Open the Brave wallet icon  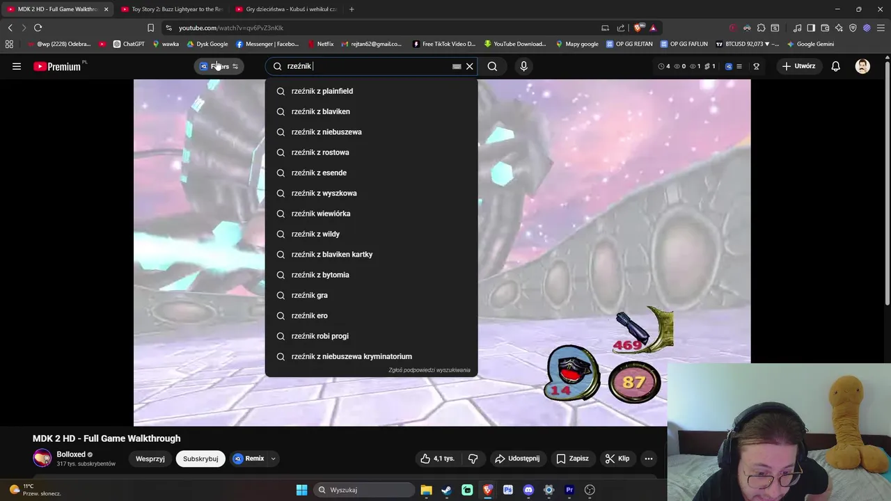point(825,28)
